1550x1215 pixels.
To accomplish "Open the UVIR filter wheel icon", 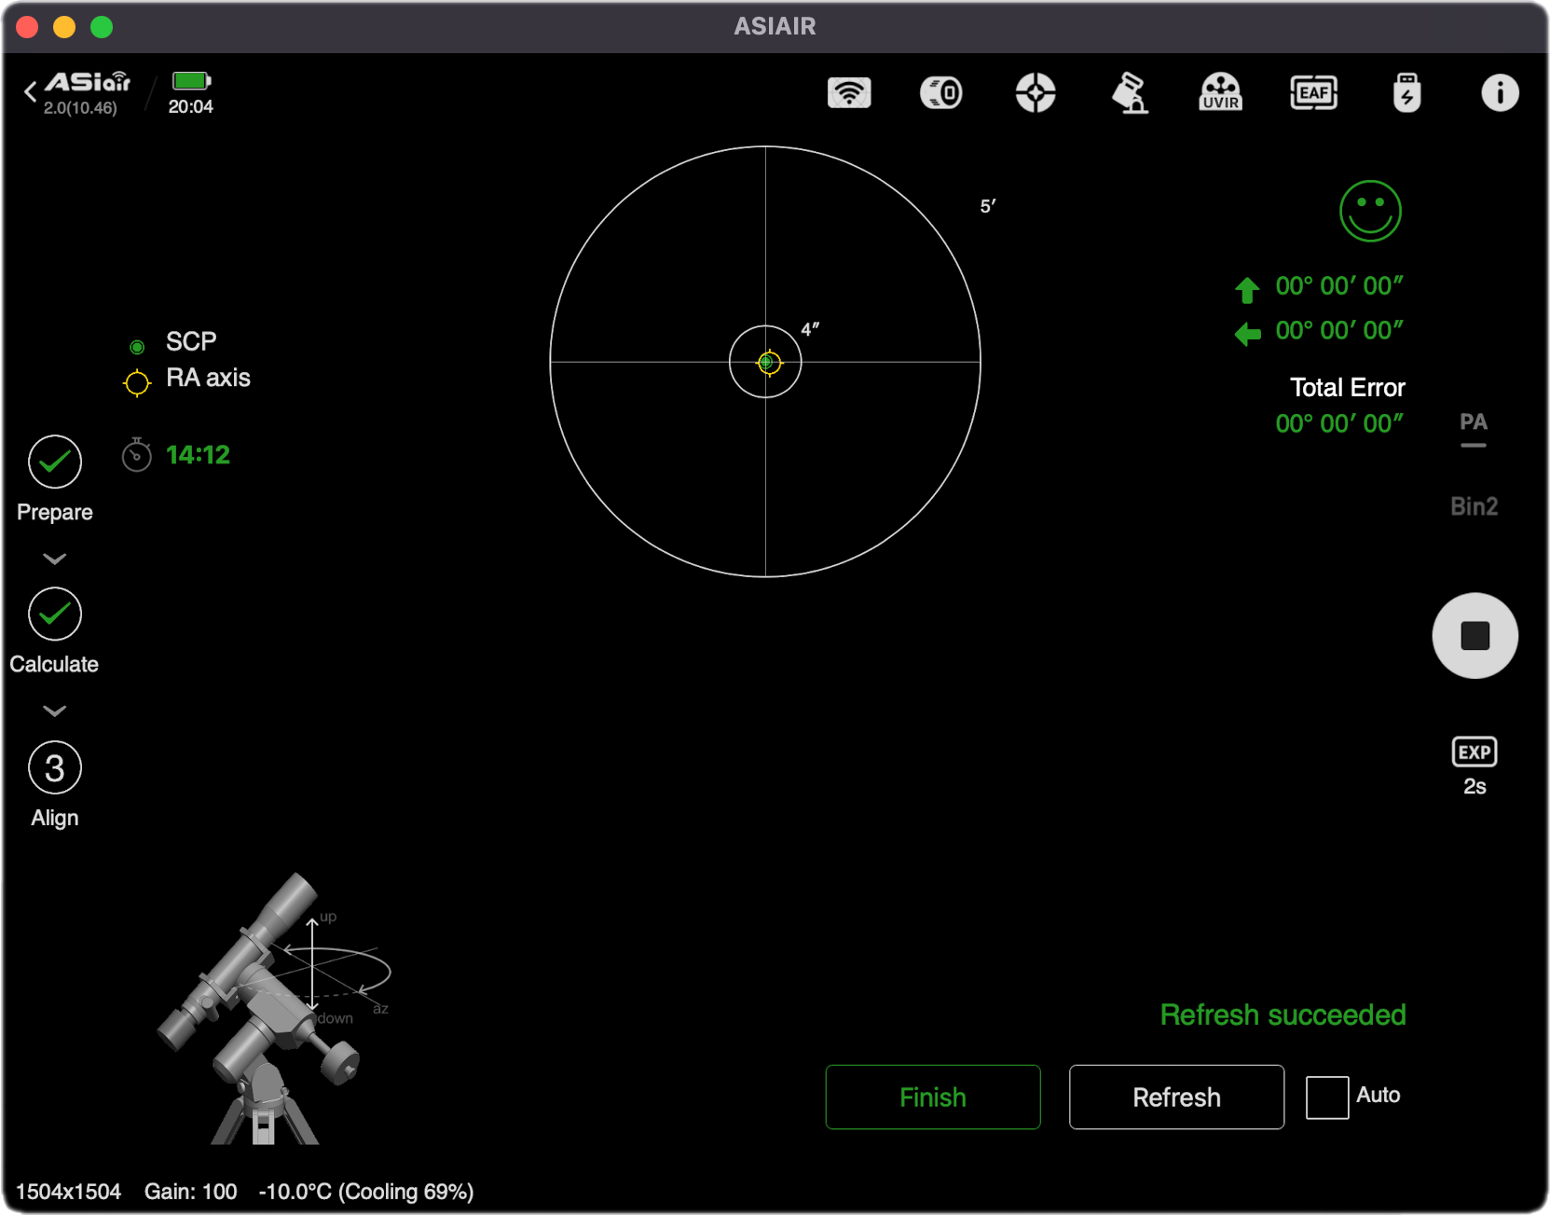I will click(x=1220, y=93).
